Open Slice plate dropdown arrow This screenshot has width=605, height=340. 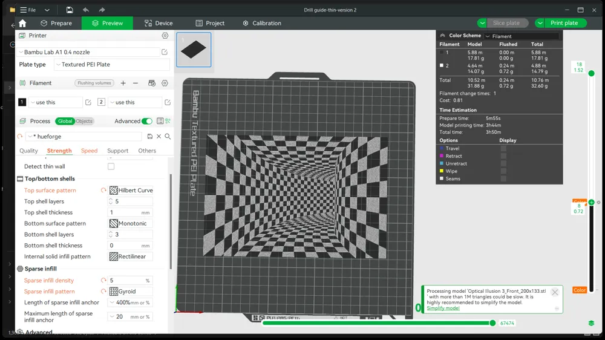tap(482, 23)
